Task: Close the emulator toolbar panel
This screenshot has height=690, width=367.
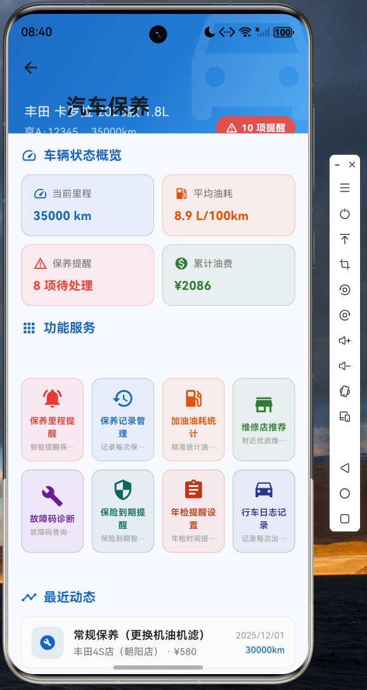Action: (x=352, y=165)
